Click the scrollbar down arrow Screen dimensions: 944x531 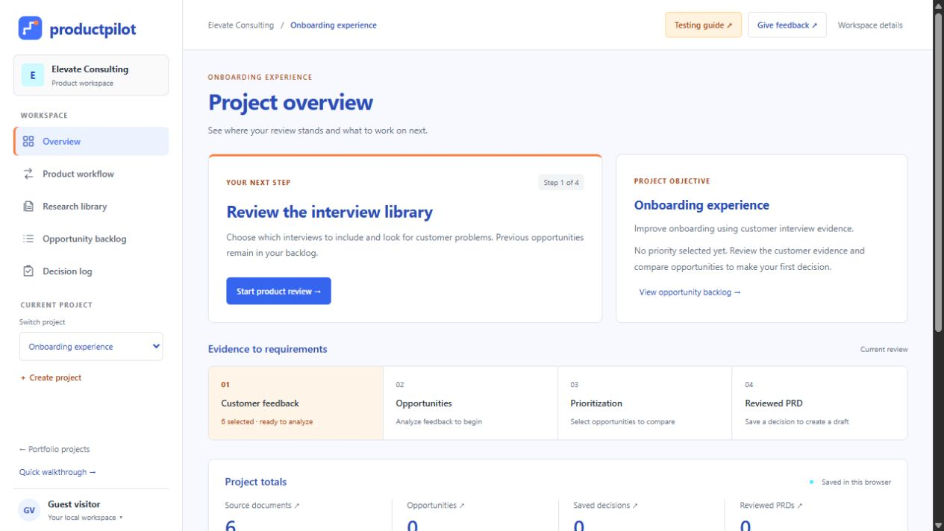tap(938, 525)
